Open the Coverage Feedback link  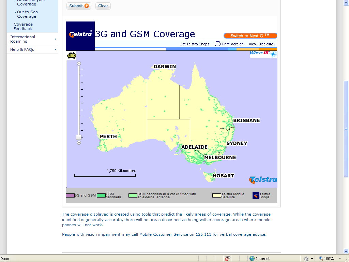tap(23, 26)
